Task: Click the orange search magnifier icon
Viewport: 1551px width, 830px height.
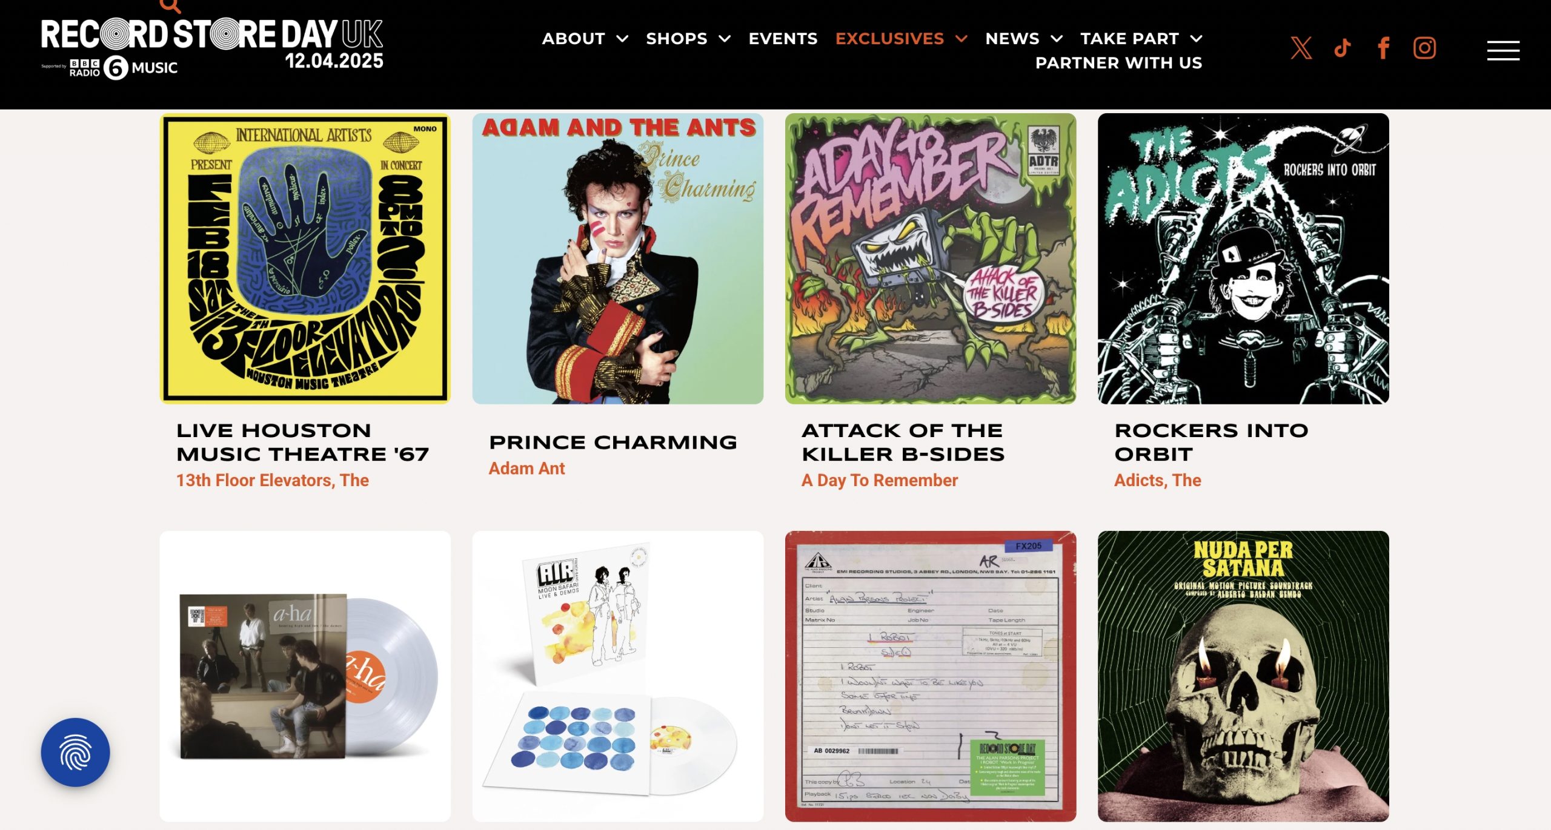Action: [x=170, y=6]
